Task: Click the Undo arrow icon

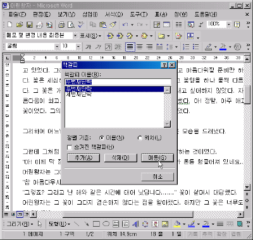Action: 125,25
